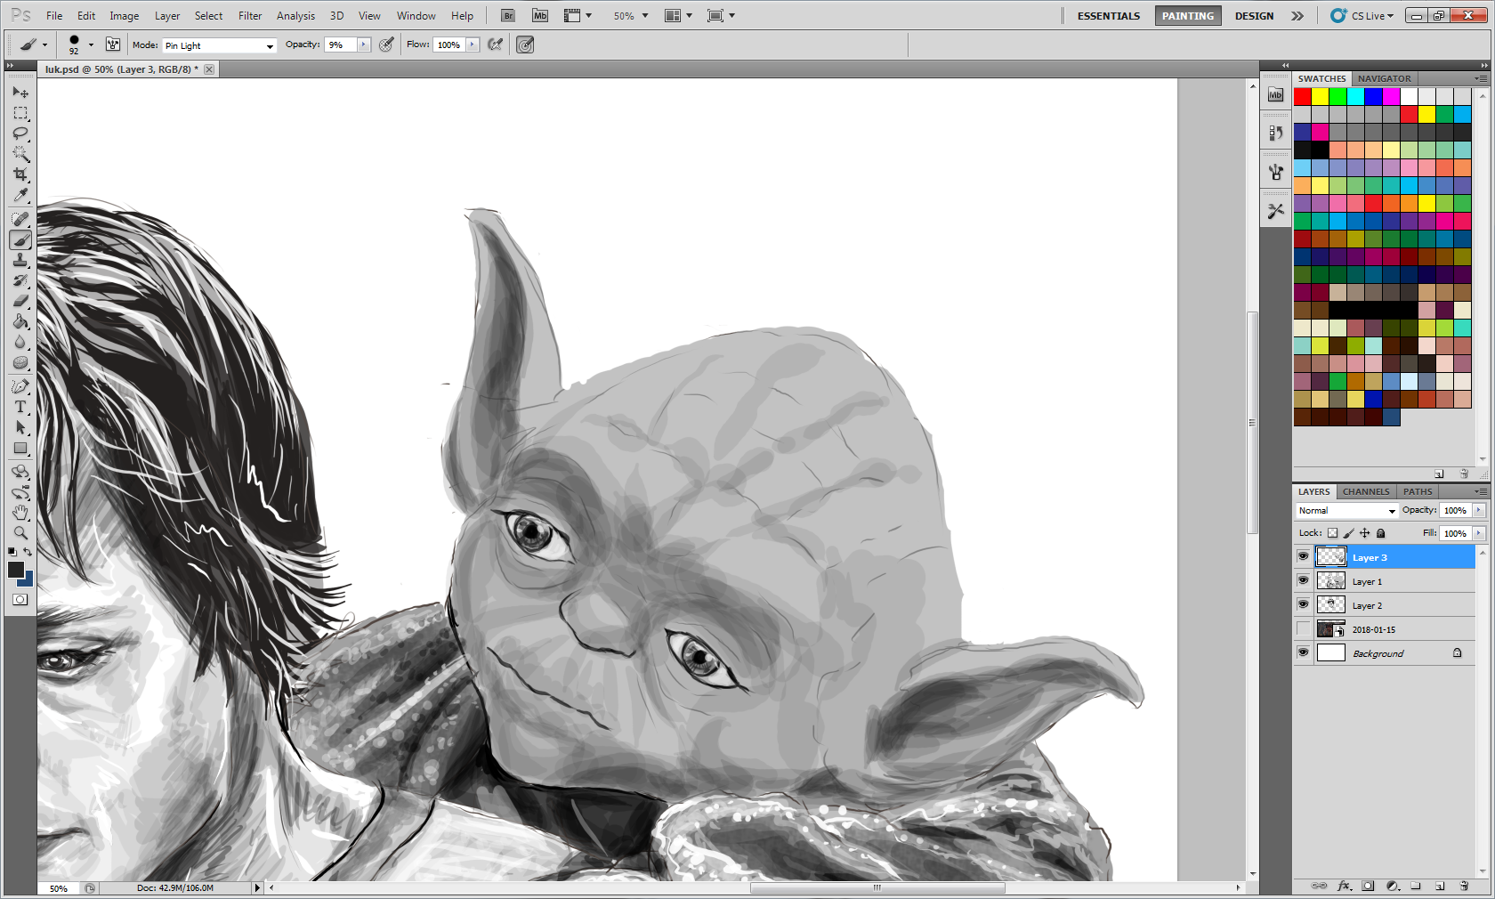The image size is (1495, 899).
Task: Select the Paint Bucket tool
Action: [x=20, y=321]
